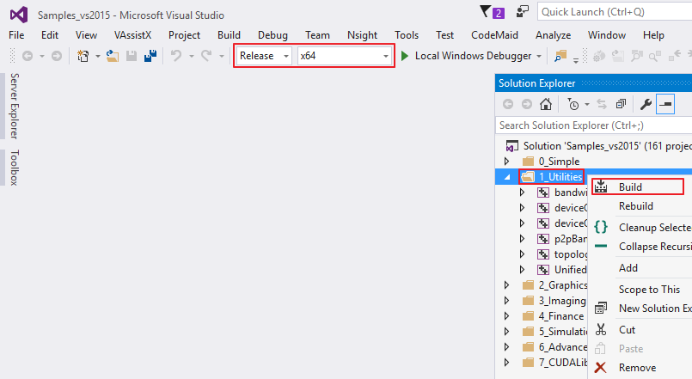The image size is (692, 379).
Task: Choose Scope to This
Action: (649, 290)
